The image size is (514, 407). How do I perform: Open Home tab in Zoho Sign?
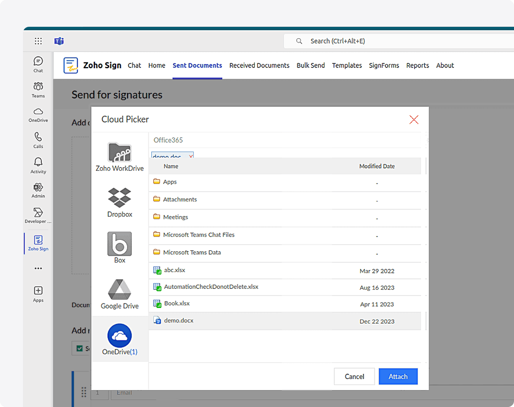click(x=157, y=65)
